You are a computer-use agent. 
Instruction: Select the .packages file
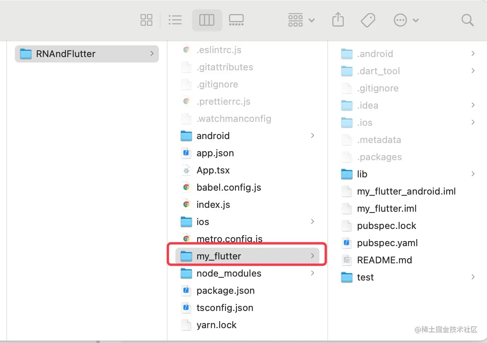[x=379, y=157]
